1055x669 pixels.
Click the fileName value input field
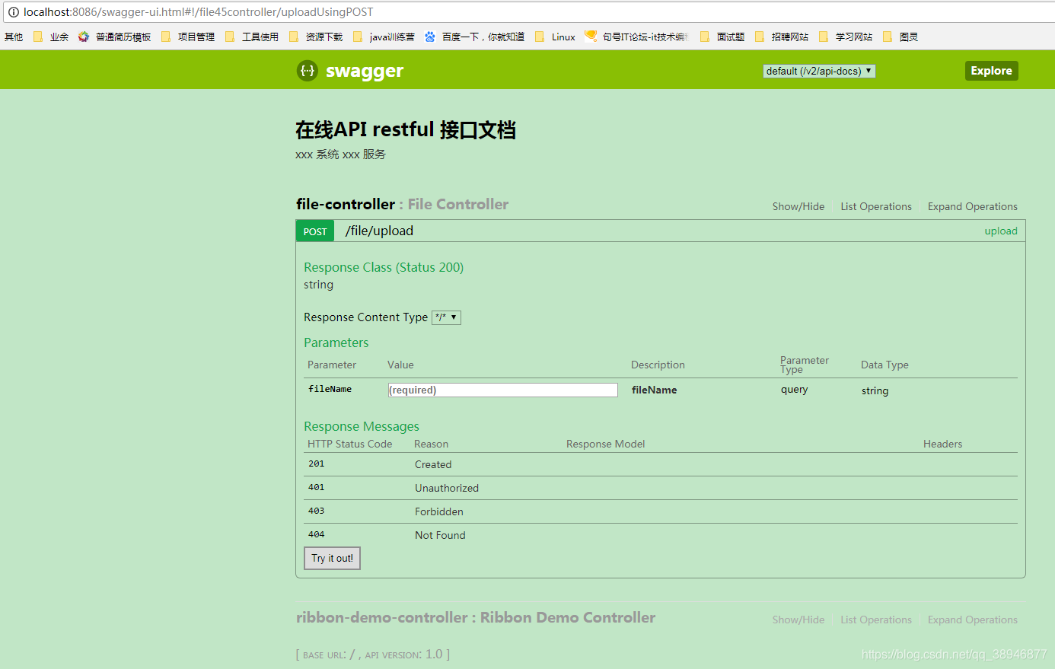[502, 390]
